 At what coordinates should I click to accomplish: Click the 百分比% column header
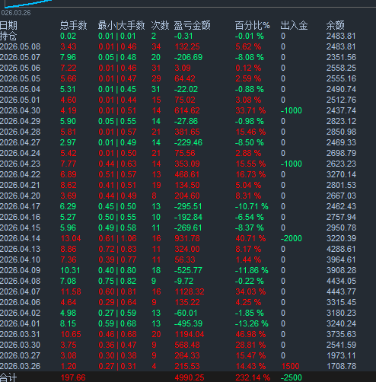click(252, 25)
